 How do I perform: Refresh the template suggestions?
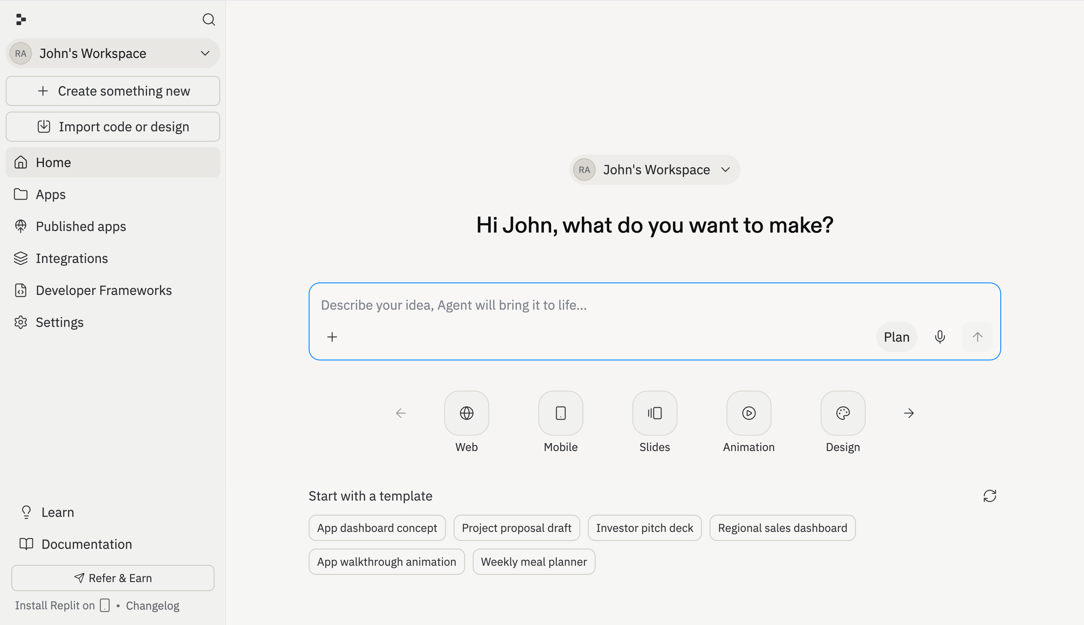pos(990,496)
